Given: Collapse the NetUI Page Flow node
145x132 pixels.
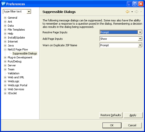Looking at the screenshot, I should pyautogui.click(x=5, y=49).
